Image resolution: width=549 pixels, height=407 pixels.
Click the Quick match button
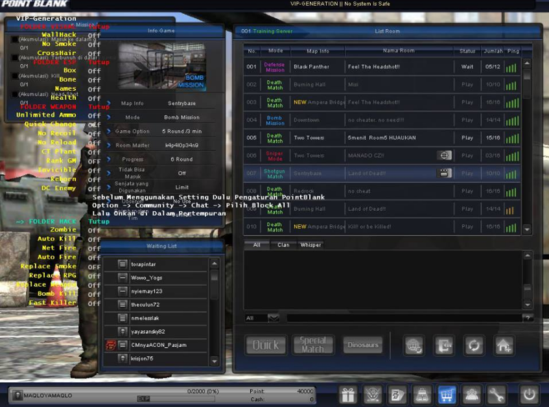click(265, 346)
